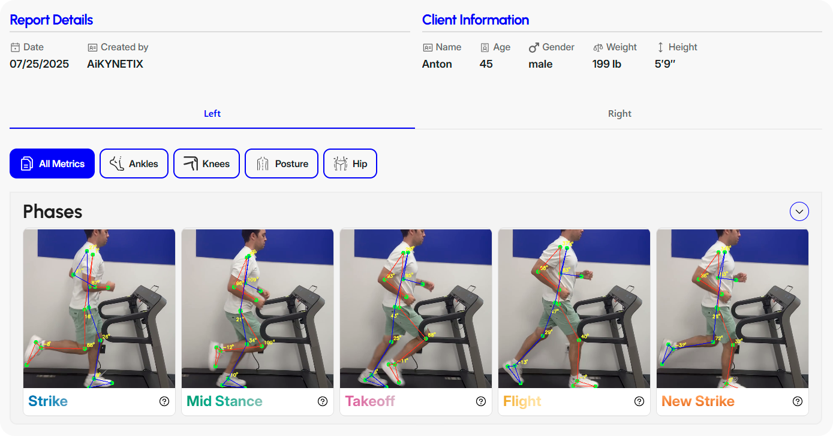
Task: Open the Mid Stance help icon
Action: click(323, 401)
